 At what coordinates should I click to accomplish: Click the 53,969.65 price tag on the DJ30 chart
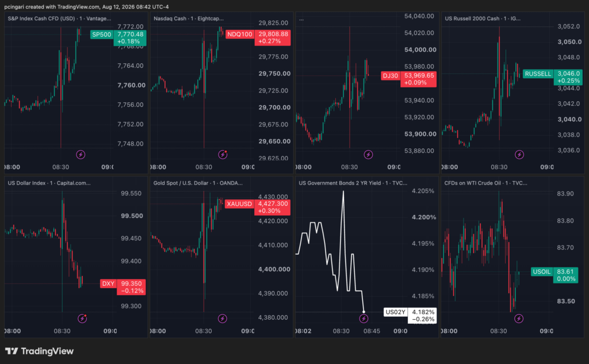click(x=419, y=79)
